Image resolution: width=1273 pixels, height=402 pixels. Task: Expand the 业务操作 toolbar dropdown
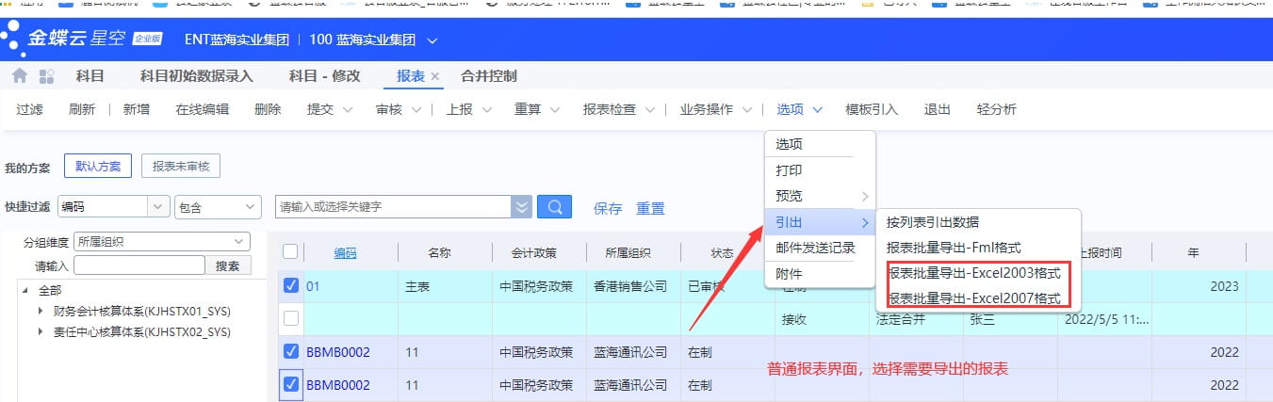point(746,109)
